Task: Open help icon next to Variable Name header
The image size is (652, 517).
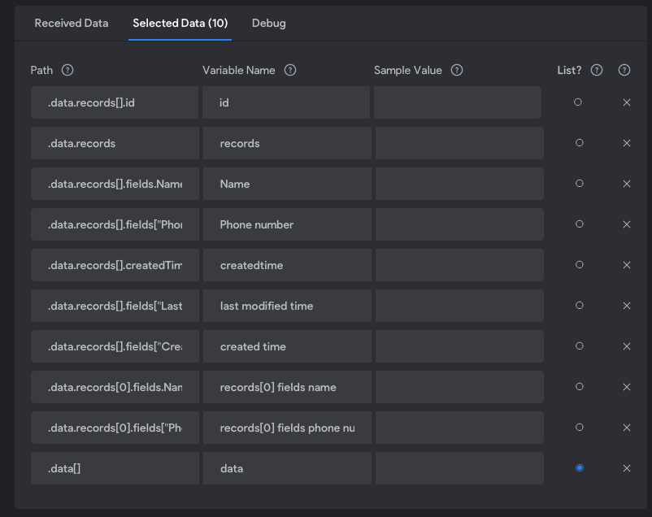Action: click(x=290, y=70)
